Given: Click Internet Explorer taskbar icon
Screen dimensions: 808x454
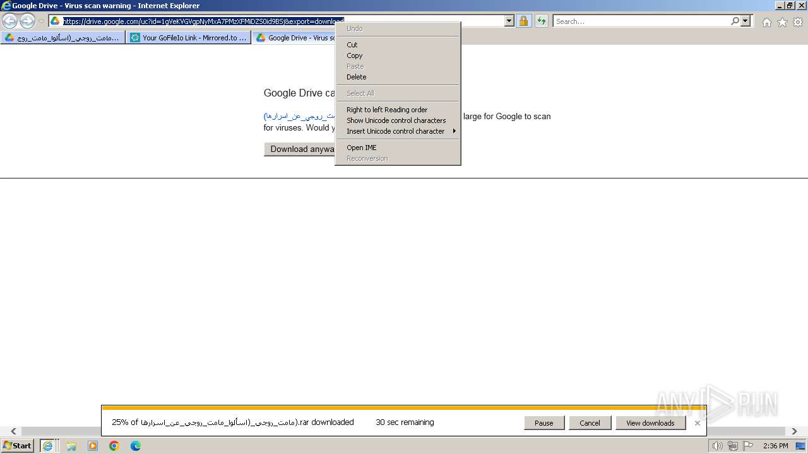Looking at the screenshot, I should click(48, 446).
